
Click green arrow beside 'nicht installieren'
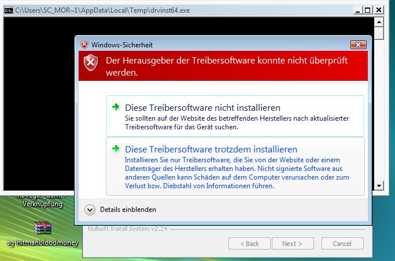click(x=116, y=107)
